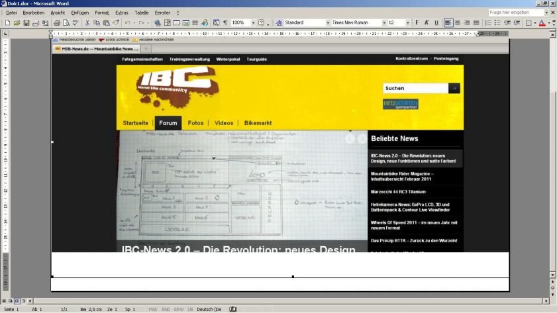Paste clipboard contents via toolbar icon
Screen dimensions: 557x313
coord(106,22)
